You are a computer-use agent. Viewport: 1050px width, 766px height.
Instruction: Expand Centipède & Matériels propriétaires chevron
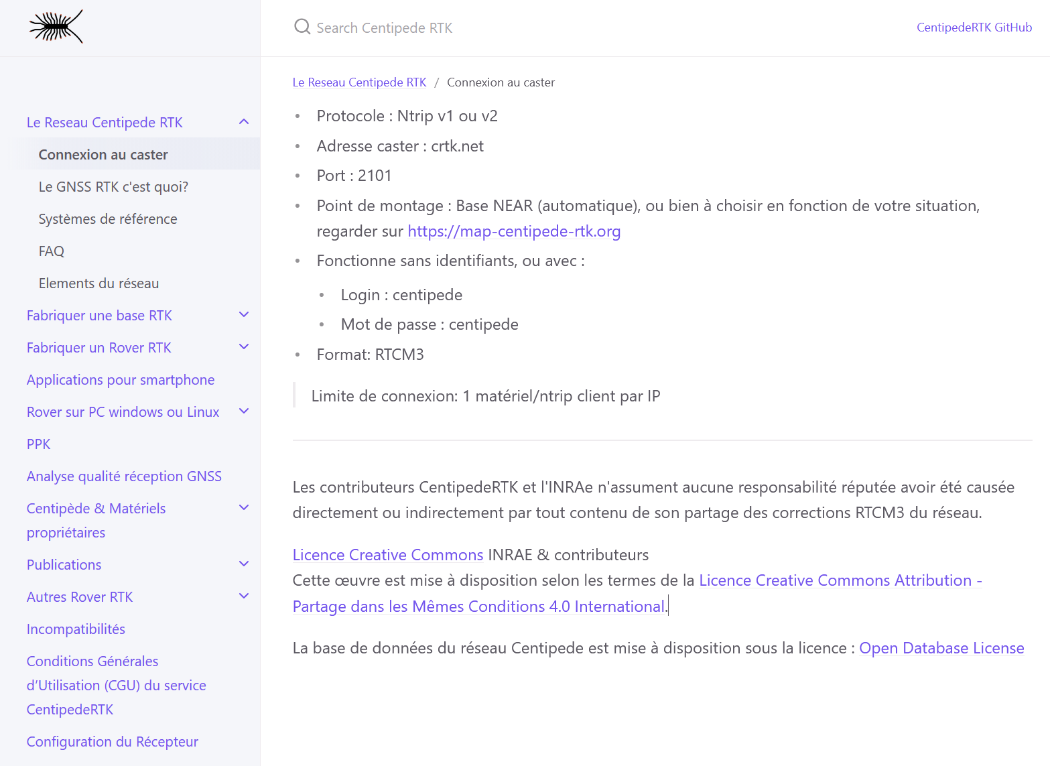tap(244, 508)
